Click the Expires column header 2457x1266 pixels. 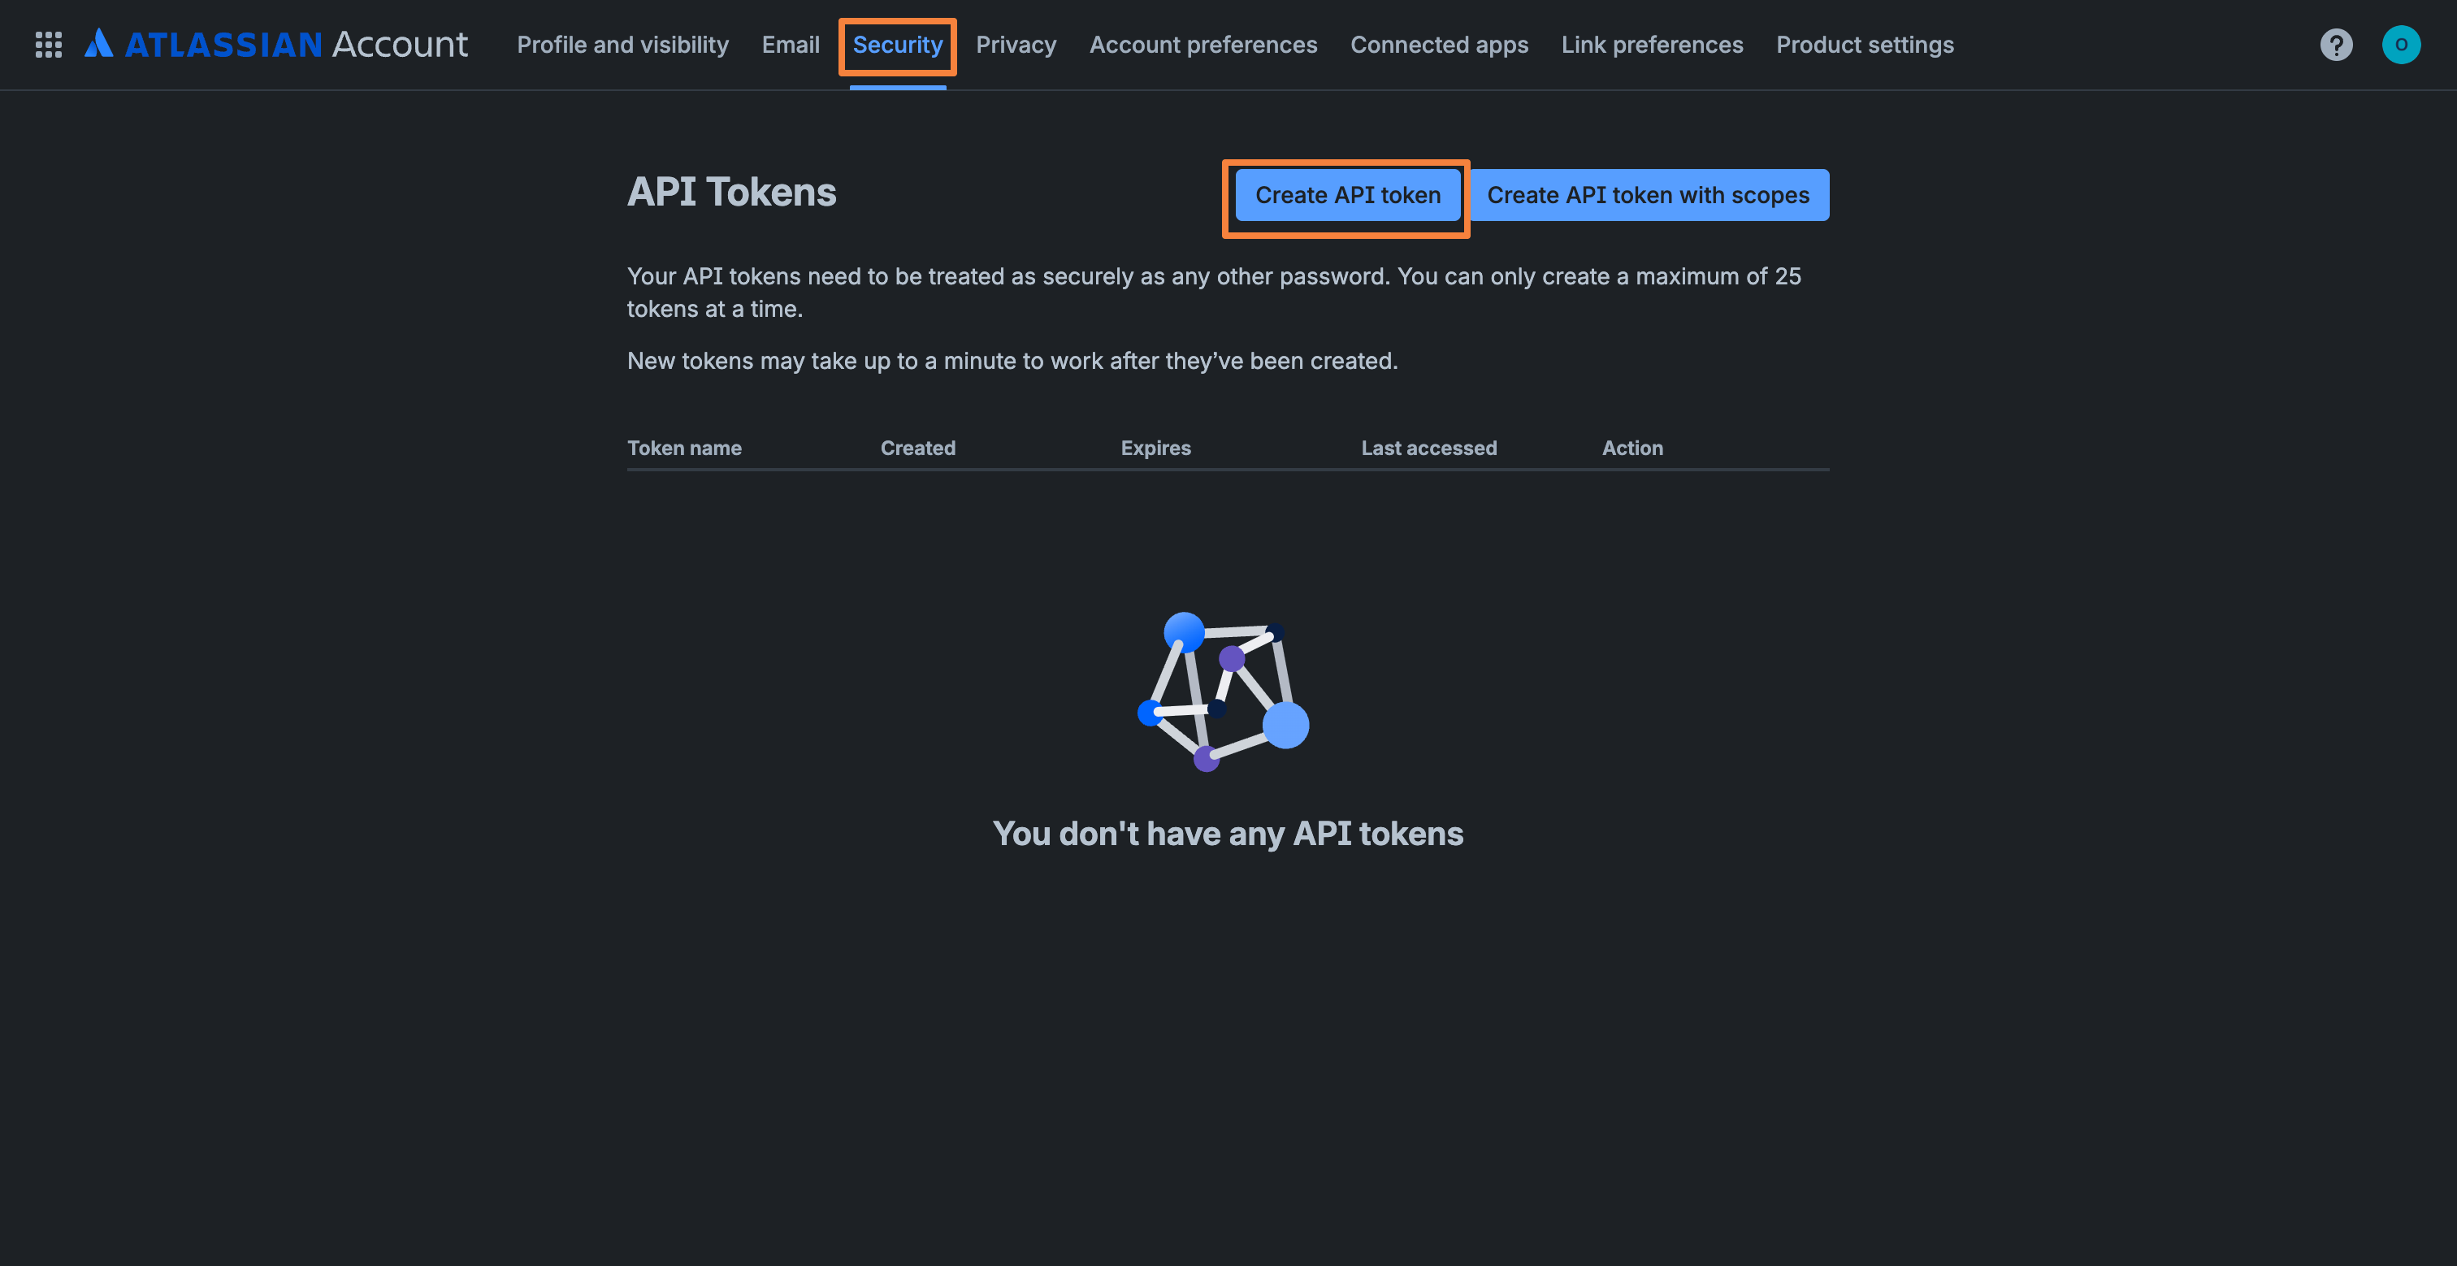click(1155, 448)
